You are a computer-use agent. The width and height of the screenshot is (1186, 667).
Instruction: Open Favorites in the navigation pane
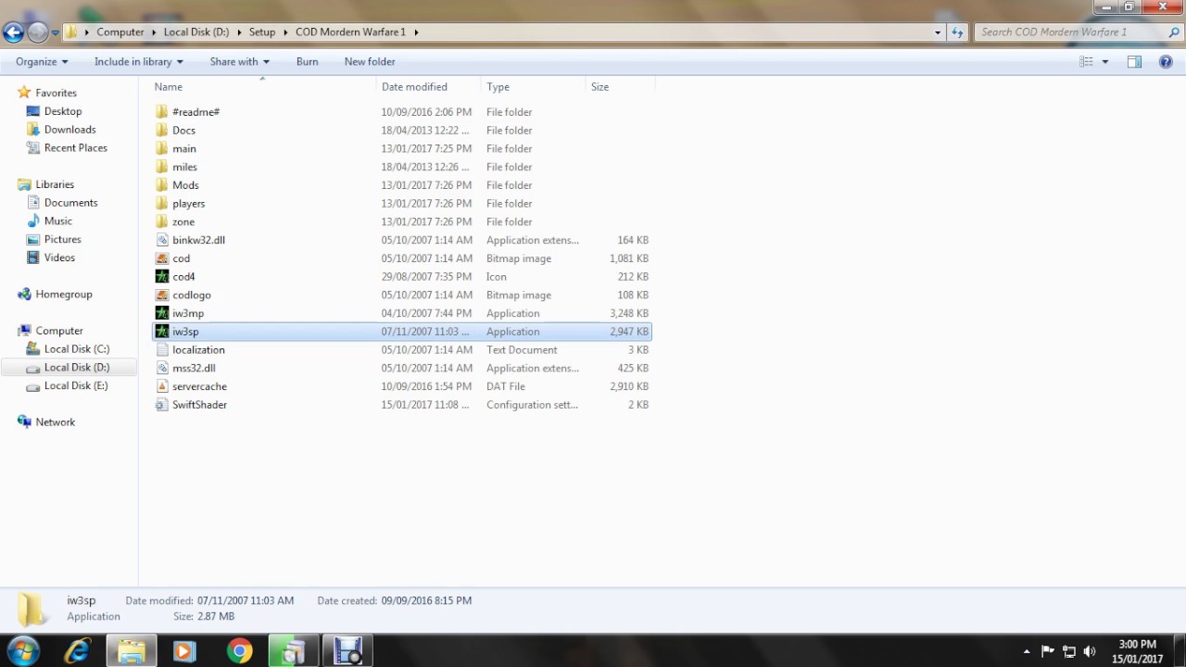(56, 93)
